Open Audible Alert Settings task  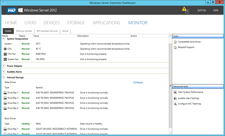188,98
